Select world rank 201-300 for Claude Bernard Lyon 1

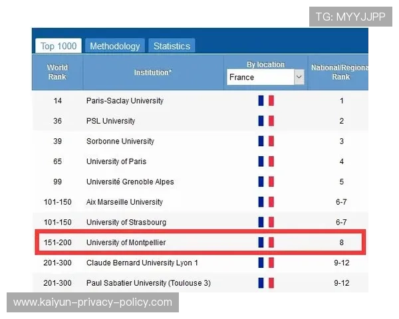coord(57,263)
